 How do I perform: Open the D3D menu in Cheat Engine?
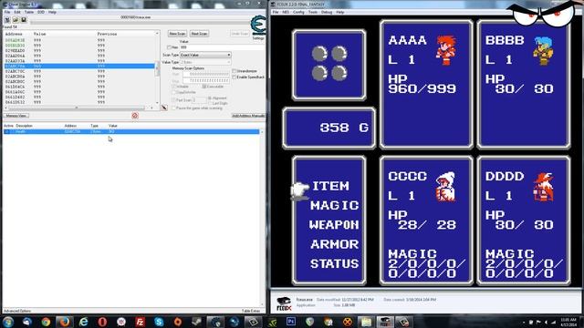click(x=41, y=12)
